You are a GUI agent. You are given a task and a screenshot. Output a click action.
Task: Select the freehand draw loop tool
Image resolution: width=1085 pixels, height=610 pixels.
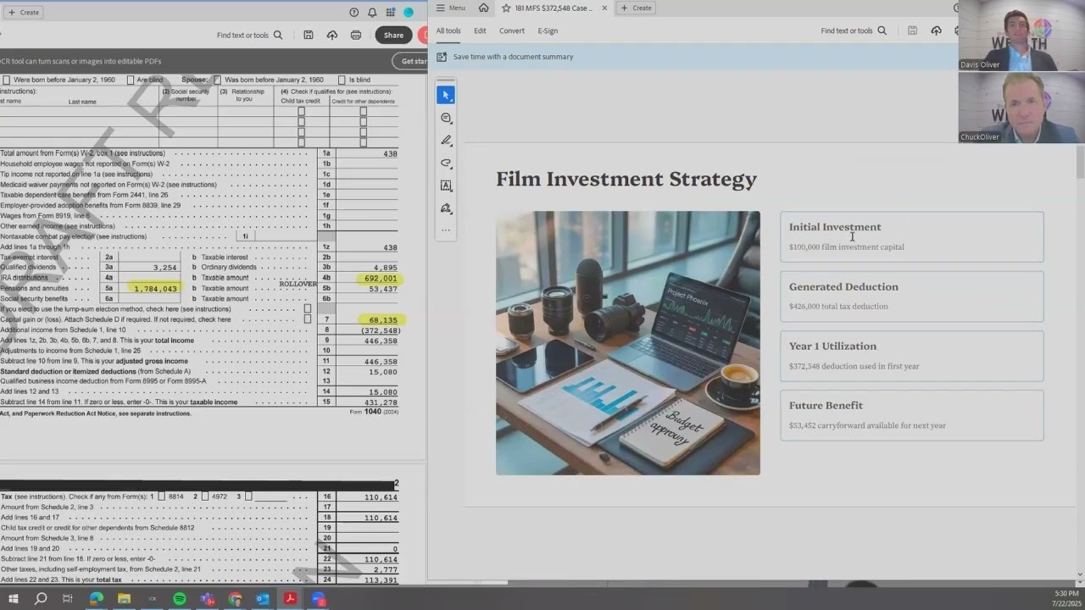pyautogui.click(x=446, y=163)
